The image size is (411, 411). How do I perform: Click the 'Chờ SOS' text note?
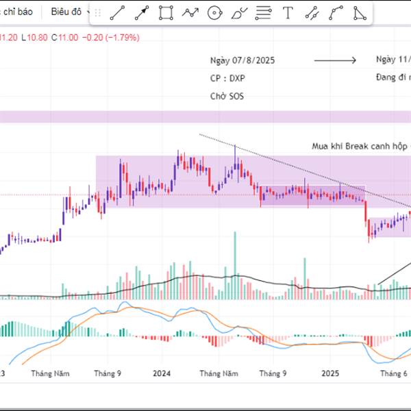coord(227,97)
